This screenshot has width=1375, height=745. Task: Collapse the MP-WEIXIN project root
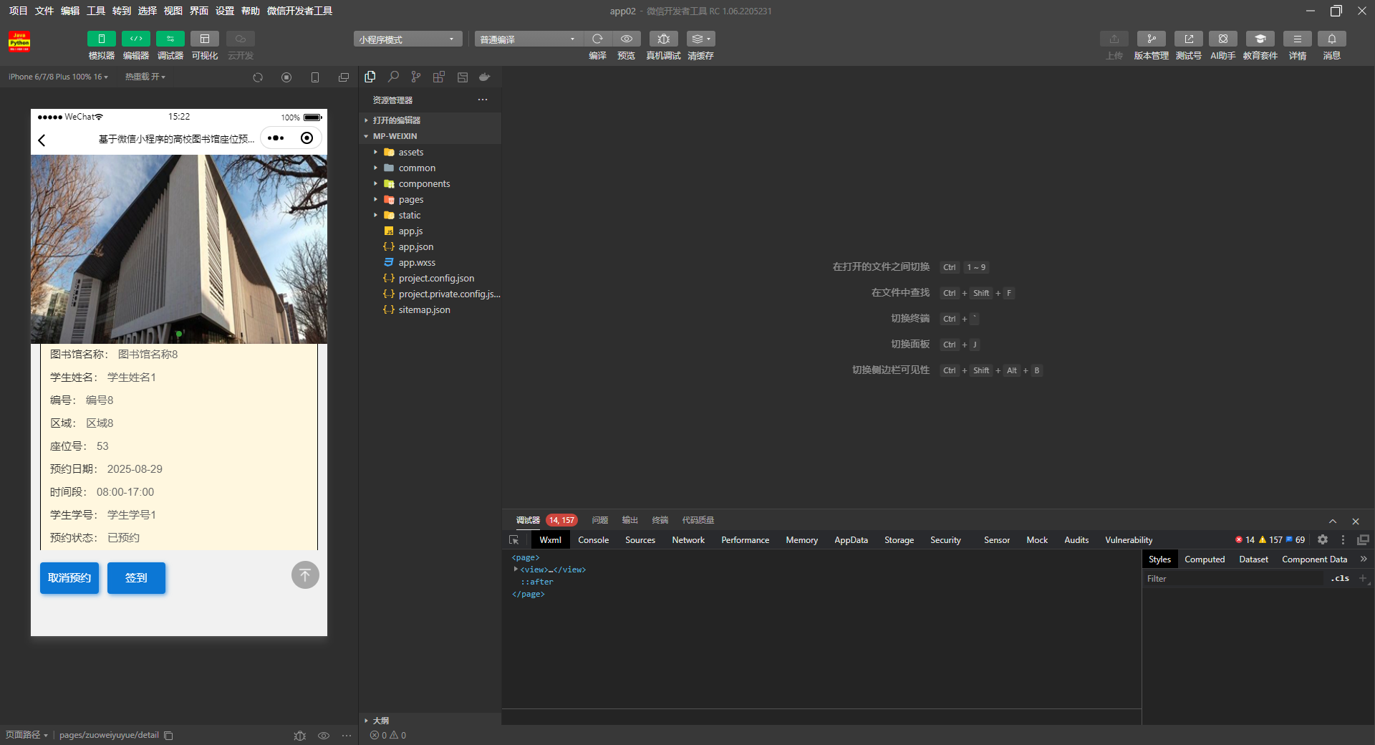pyautogui.click(x=430, y=136)
